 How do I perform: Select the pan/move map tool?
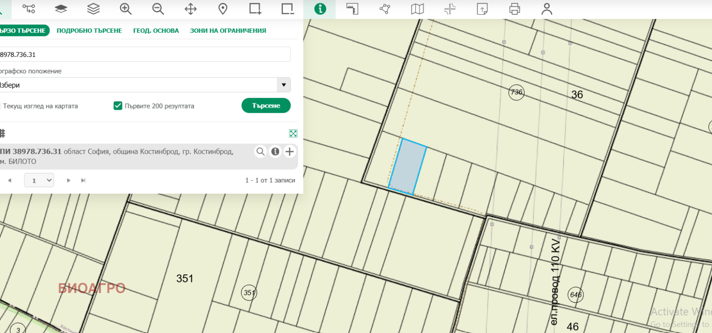click(x=190, y=9)
